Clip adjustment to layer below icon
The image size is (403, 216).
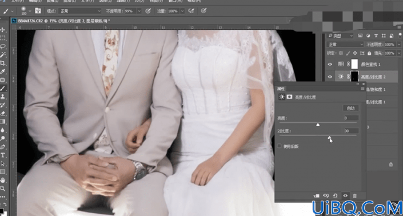click(316, 195)
